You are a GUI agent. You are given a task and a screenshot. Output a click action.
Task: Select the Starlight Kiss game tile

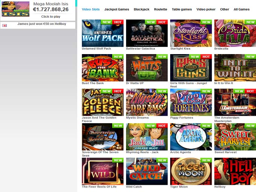(191, 33)
